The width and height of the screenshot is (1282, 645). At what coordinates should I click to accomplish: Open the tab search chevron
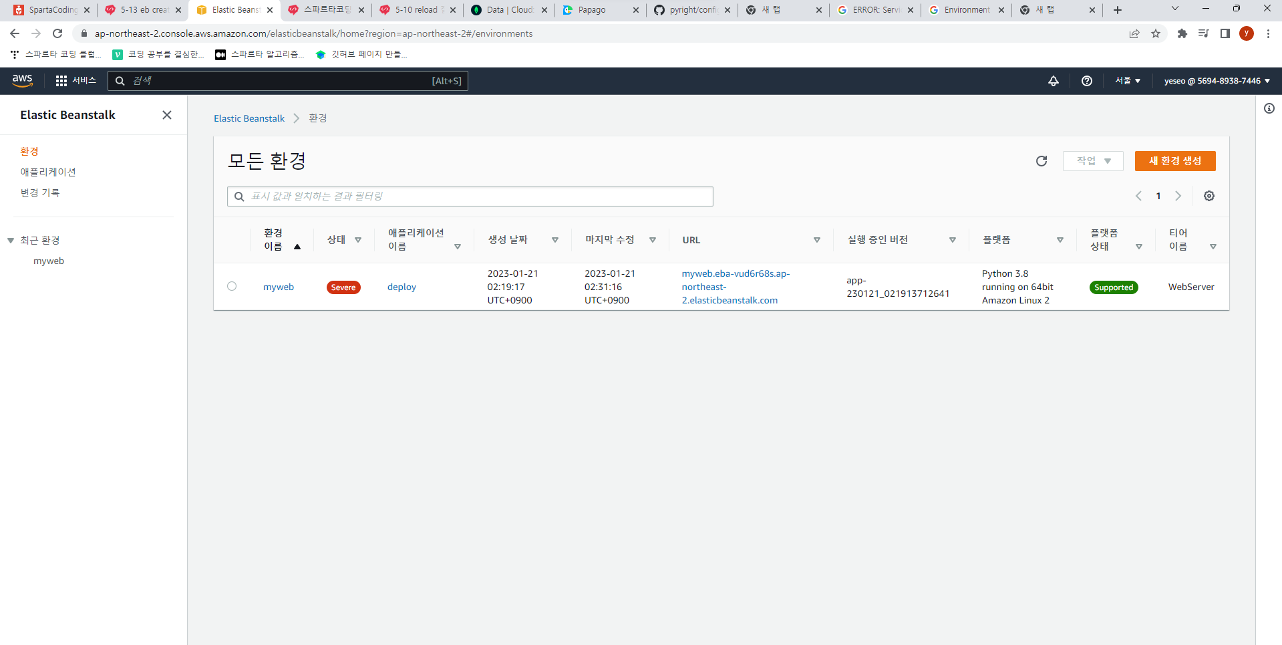pos(1175,9)
